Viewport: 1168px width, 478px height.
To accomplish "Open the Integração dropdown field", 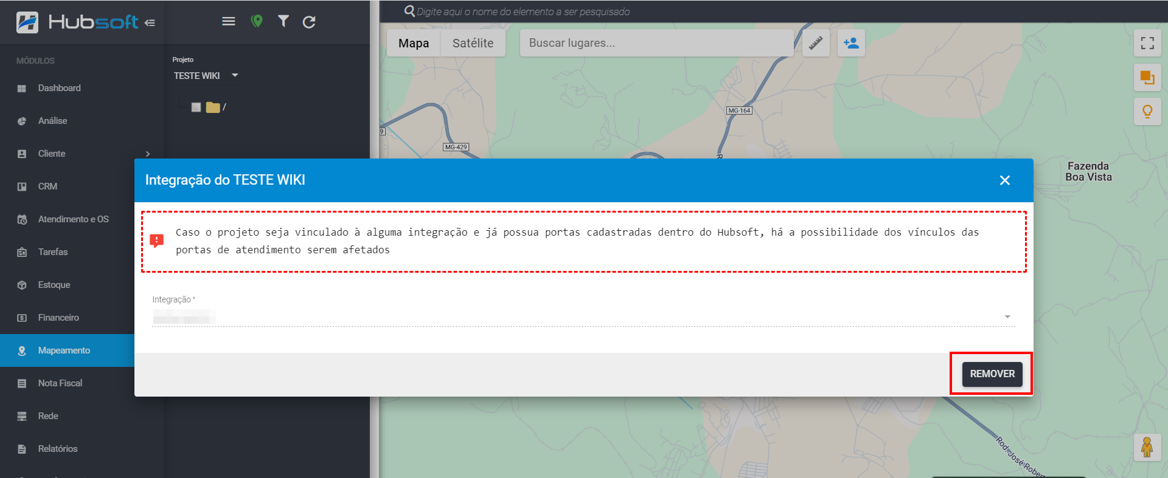I will (583, 317).
